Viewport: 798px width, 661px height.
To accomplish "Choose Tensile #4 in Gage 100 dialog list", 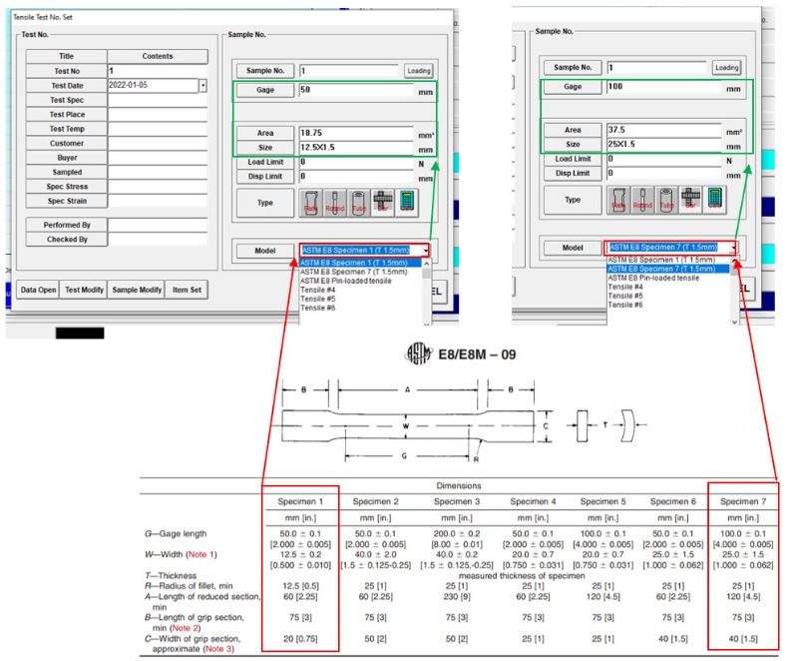I will (625, 287).
